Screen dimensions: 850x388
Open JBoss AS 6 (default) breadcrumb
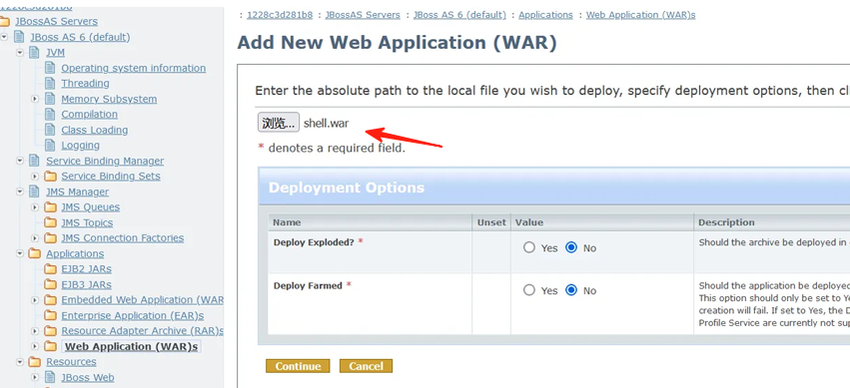(459, 15)
